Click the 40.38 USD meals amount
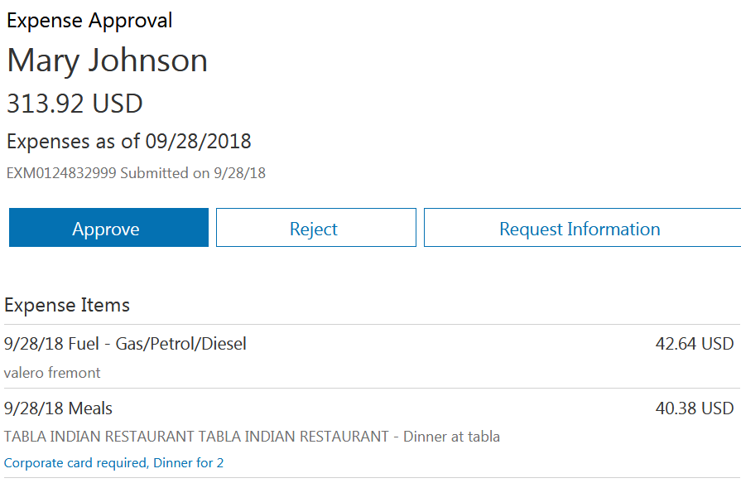 tap(695, 408)
